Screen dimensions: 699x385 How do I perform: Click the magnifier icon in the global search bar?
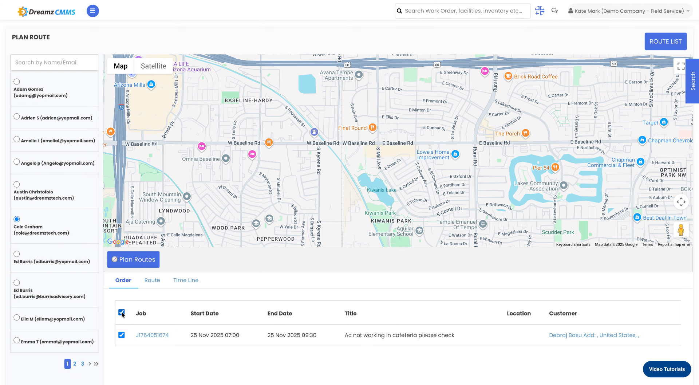[x=399, y=11]
